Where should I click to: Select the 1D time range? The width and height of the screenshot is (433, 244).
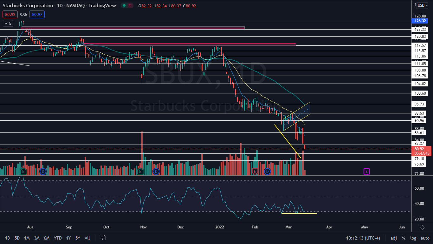tap(8, 238)
